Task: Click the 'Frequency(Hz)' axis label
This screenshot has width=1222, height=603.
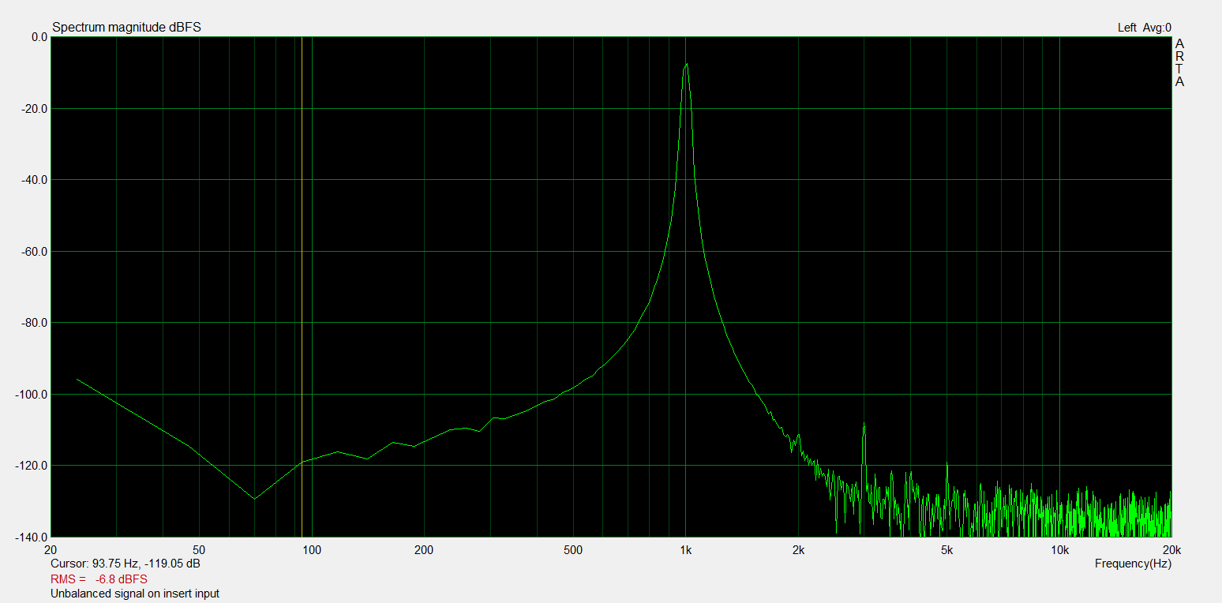Action: (1133, 564)
